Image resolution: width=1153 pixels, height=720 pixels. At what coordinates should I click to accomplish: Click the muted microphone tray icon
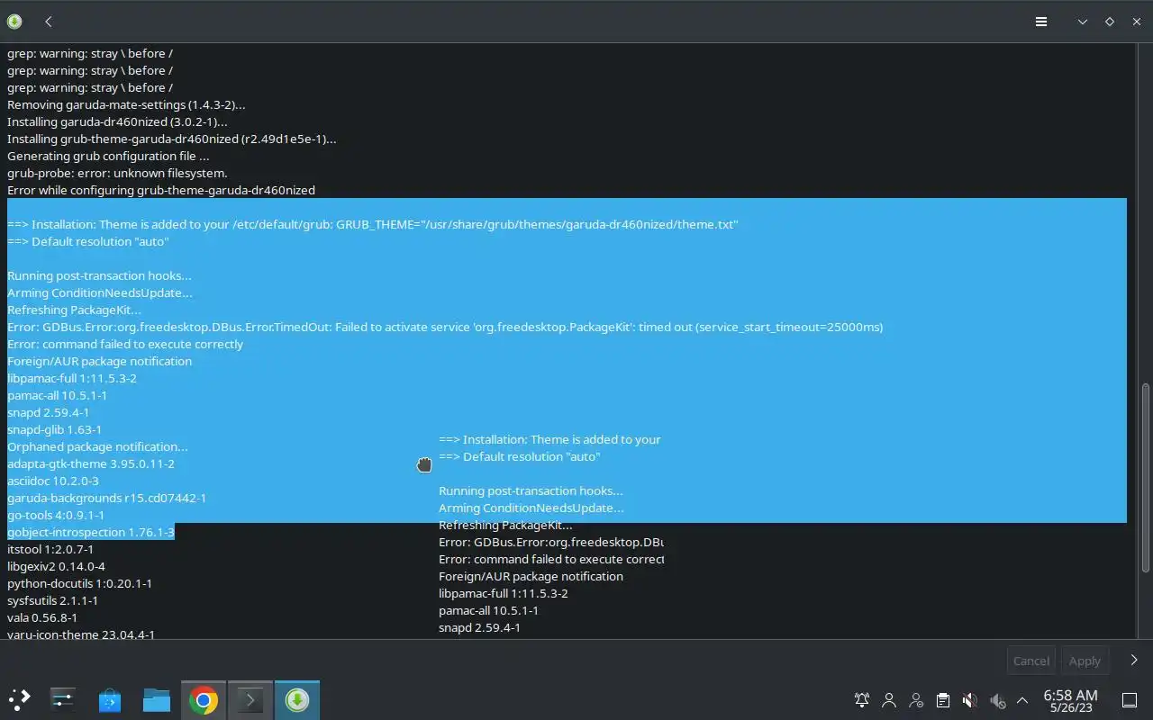click(996, 700)
